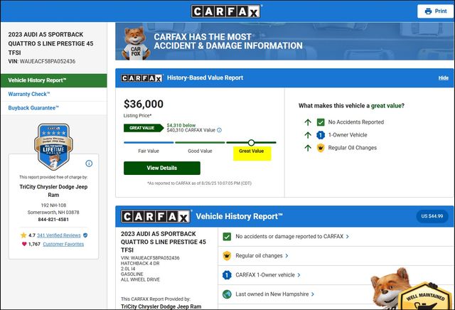Expand No accidents or damage reported chevron
This screenshot has height=310, width=455.
348,237
